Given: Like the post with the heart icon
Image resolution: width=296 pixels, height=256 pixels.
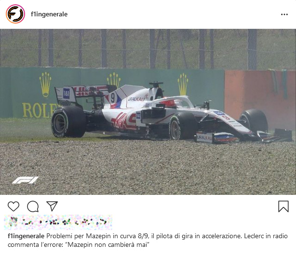Looking at the screenshot, I should (x=13, y=206).
